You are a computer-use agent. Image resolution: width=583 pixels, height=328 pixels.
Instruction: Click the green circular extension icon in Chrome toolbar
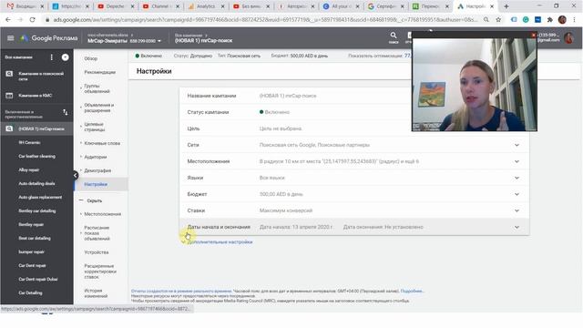click(x=526, y=20)
